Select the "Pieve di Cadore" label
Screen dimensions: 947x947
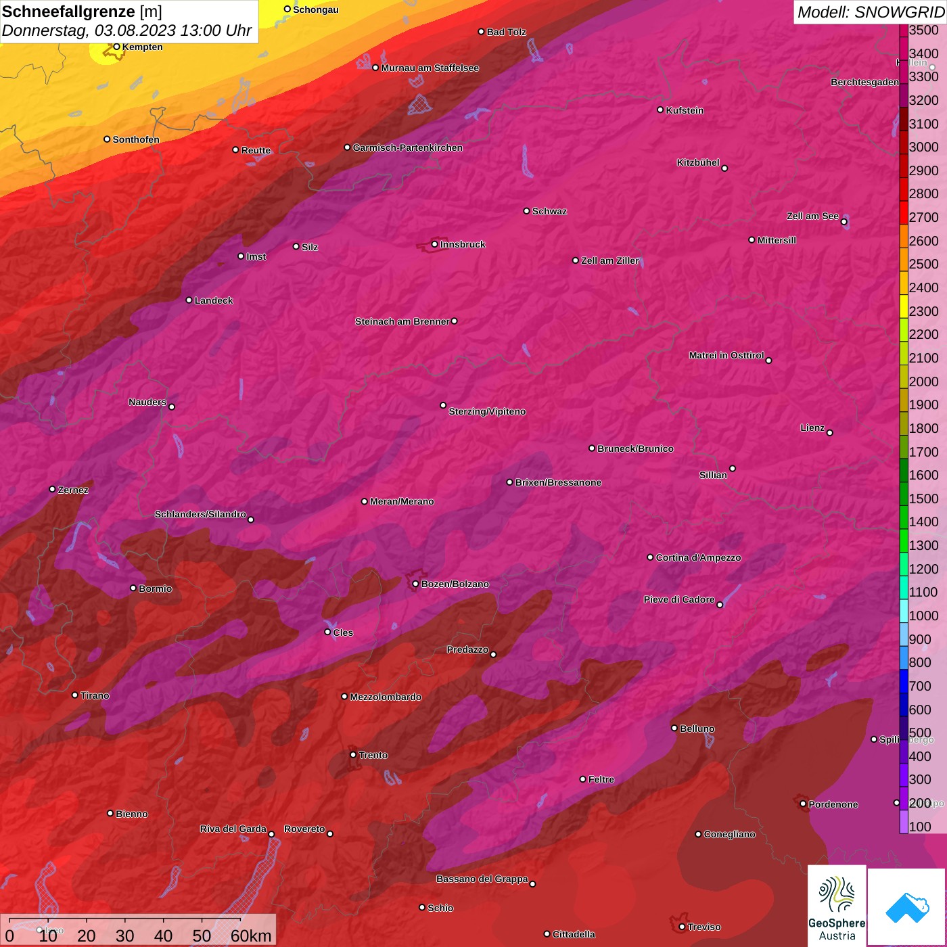[679, 599]
